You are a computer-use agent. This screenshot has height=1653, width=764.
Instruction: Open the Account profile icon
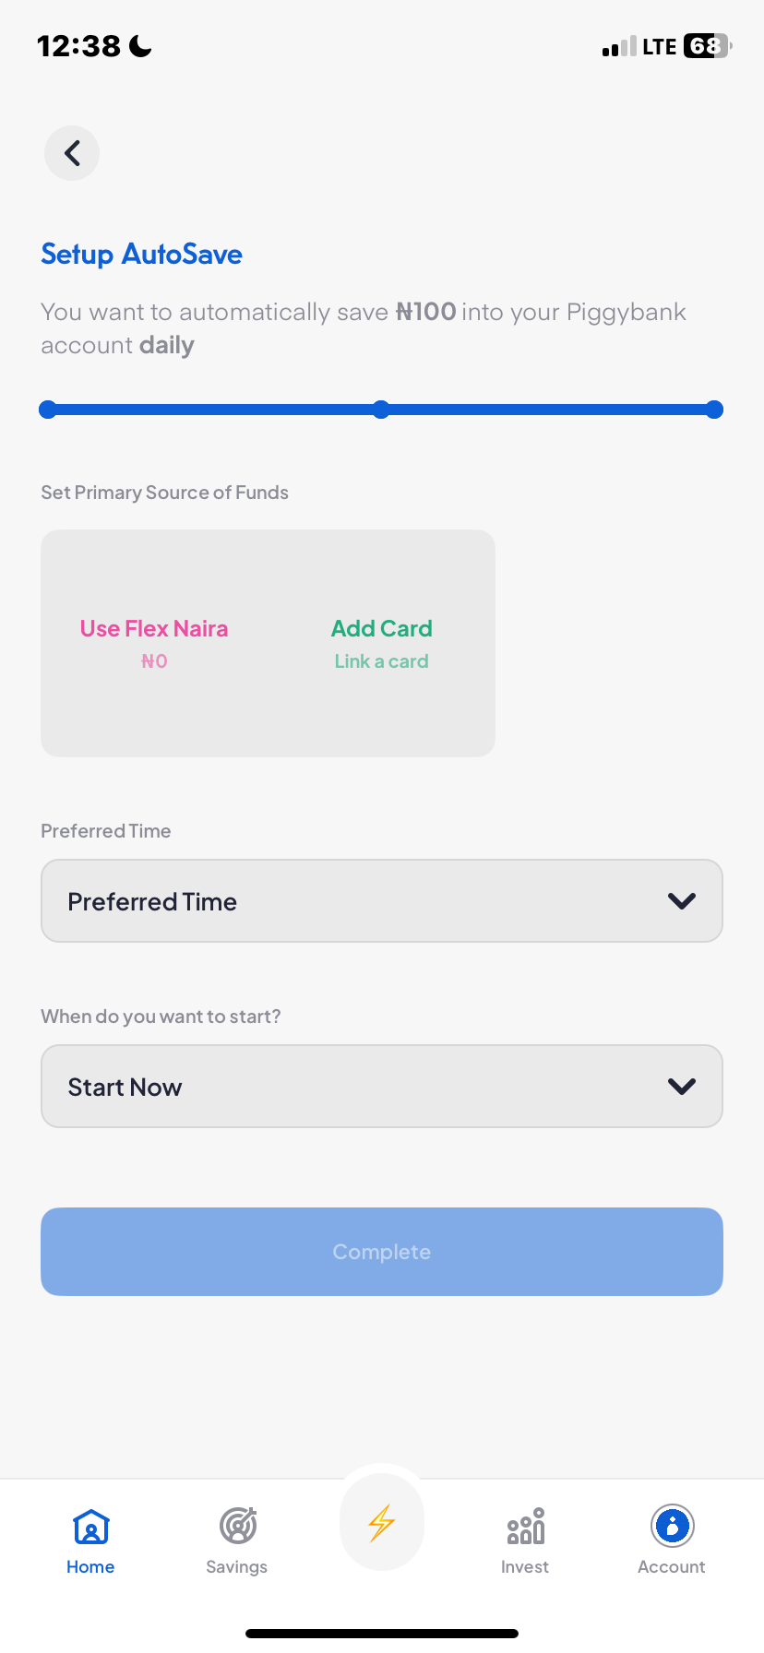point(672,1526)
